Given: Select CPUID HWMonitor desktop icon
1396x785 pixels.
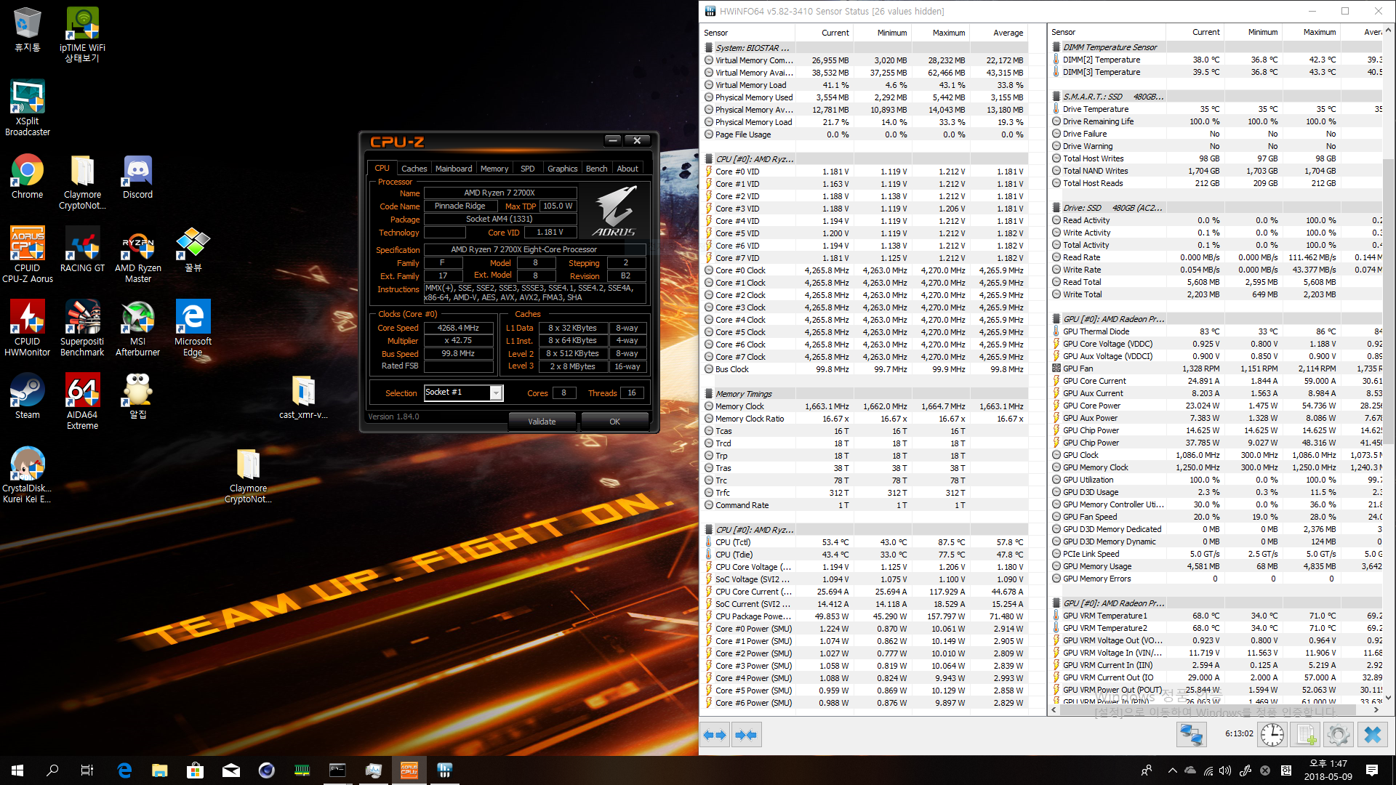Looking at the screenshot, I should [x=27, y=328].
